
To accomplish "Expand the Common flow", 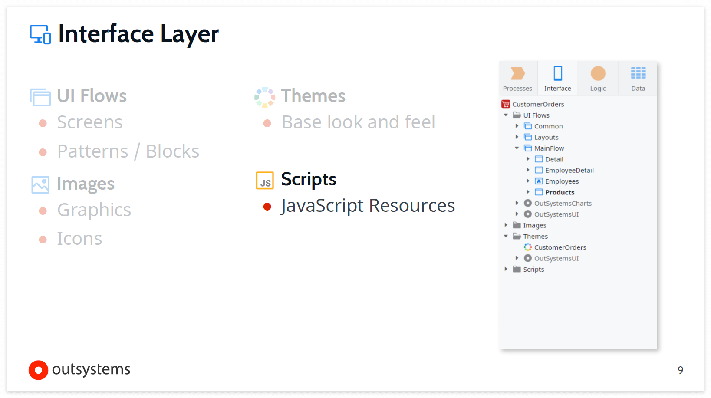I will pos(517,126).
